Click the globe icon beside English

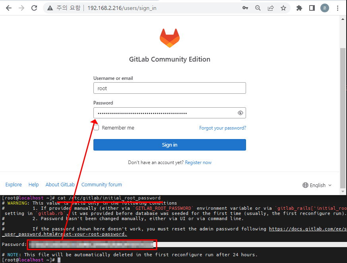click(x=305, y=185)
